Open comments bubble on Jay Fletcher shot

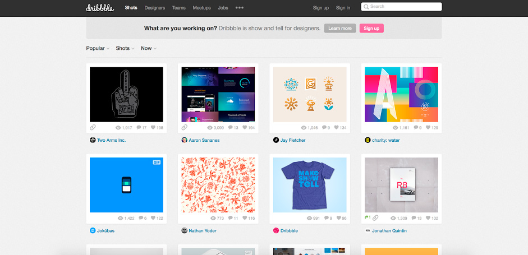point(324,128)
